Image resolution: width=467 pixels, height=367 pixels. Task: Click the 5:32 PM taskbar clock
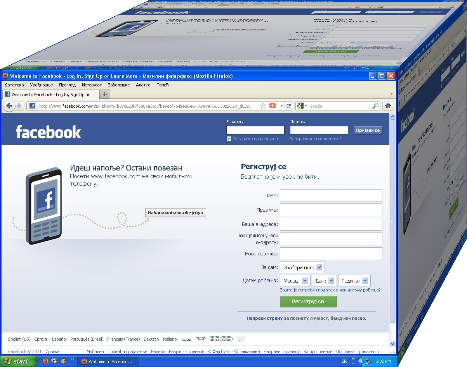pos(384,361)
